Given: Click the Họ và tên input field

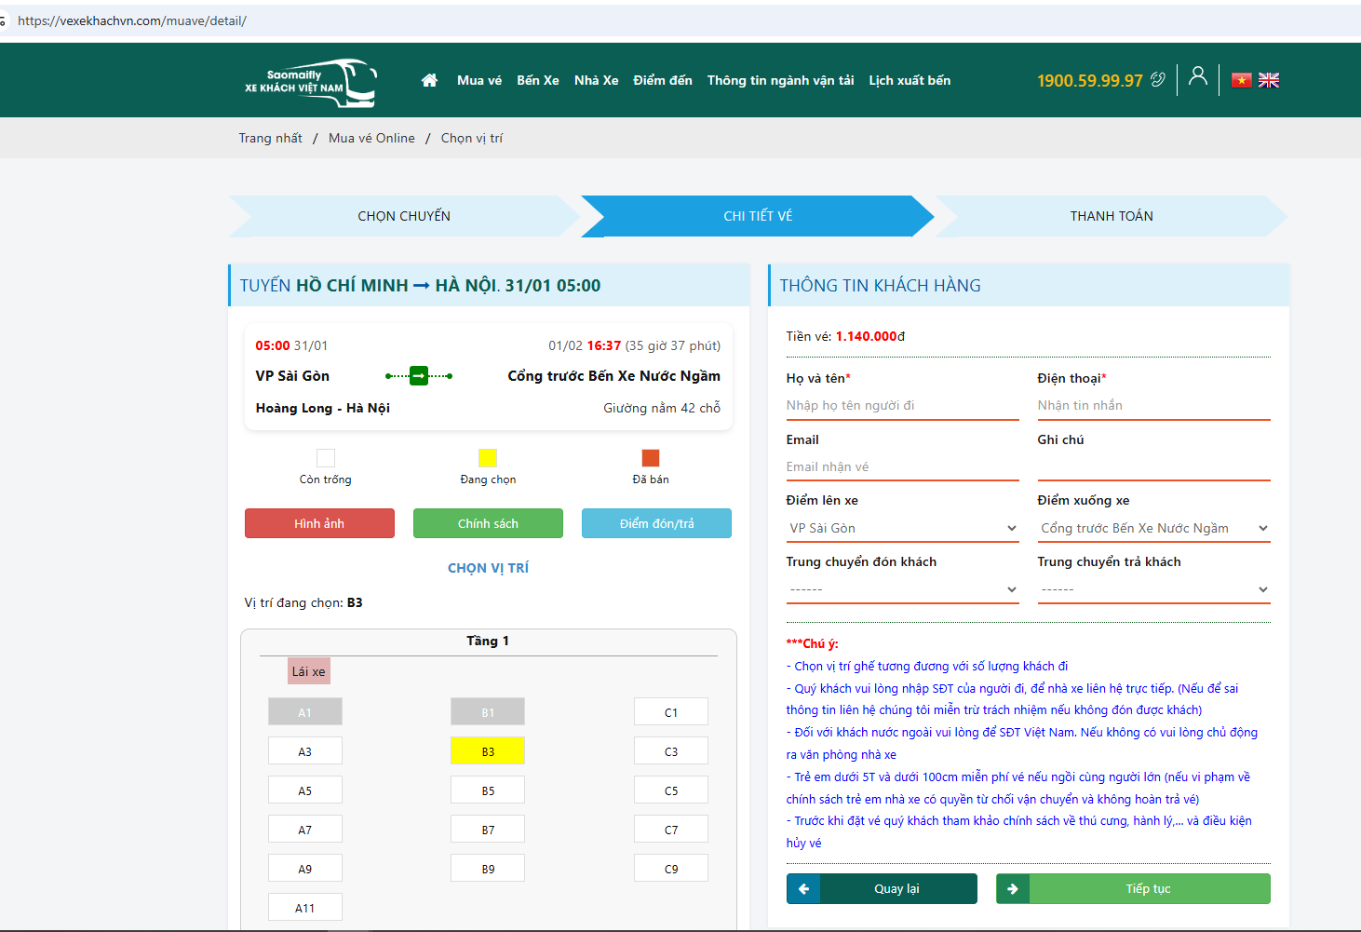Looking at the screenshot, I should point(902,405).
